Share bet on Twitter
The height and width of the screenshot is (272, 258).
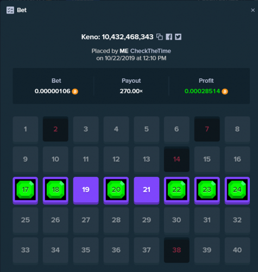click(x=178, y=37)
